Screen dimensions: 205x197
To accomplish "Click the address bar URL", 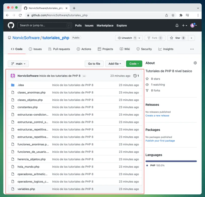I will 59,15.
